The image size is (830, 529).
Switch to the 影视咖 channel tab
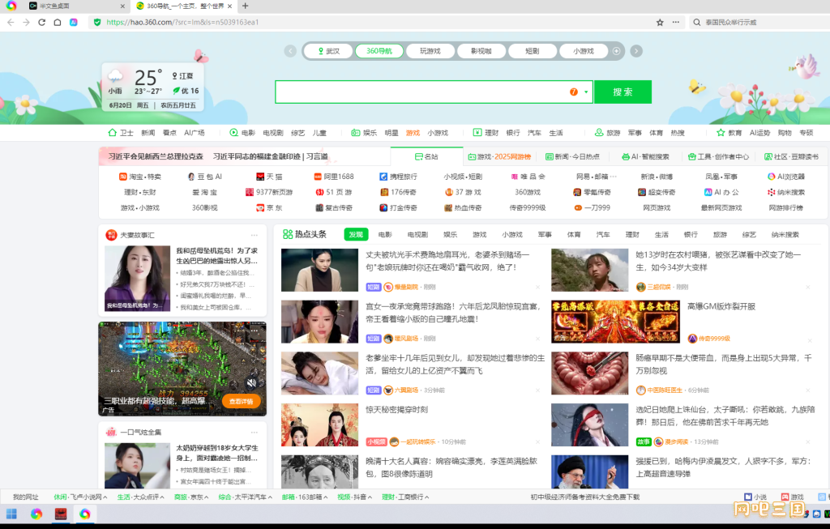(481, 51)
